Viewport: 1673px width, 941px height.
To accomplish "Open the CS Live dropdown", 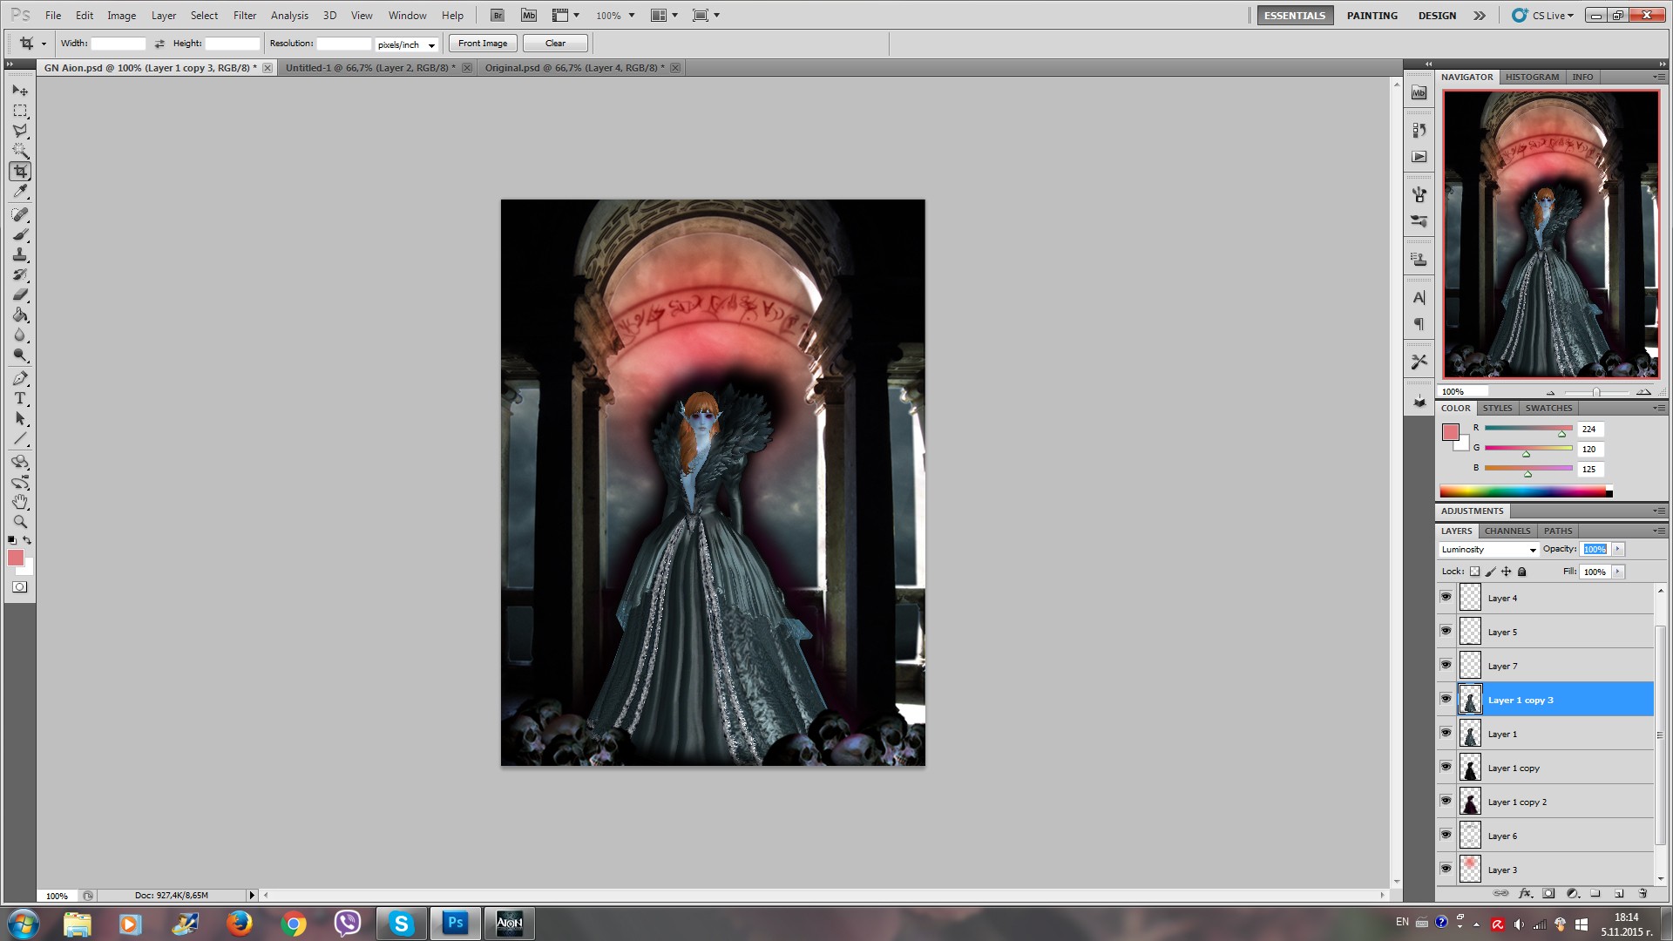I will 1543,16.
